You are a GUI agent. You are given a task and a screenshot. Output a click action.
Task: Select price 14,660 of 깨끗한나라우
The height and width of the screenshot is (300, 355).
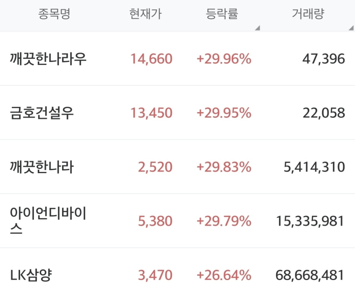point(151,59)
